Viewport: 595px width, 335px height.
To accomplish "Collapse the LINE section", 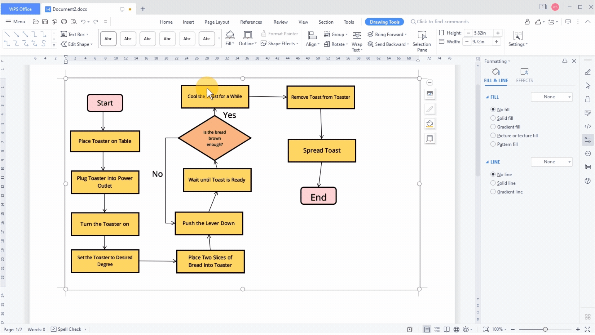I will (487, 162).
